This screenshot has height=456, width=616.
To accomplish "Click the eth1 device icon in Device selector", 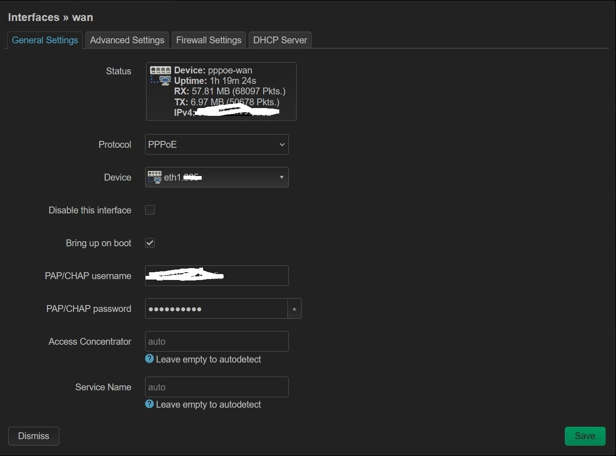I will [155, 177].
